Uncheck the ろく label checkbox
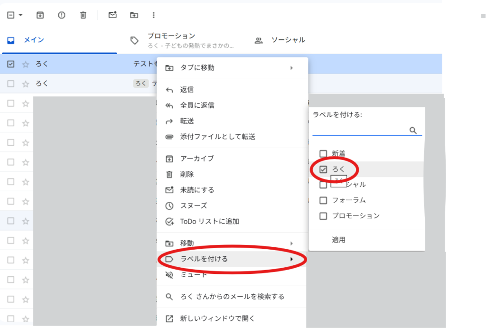The width and height of the screenshot is (486, 328). (323, 169)
